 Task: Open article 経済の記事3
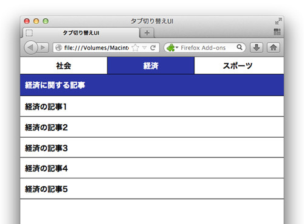pyautogui.click(x=152, y=148)
